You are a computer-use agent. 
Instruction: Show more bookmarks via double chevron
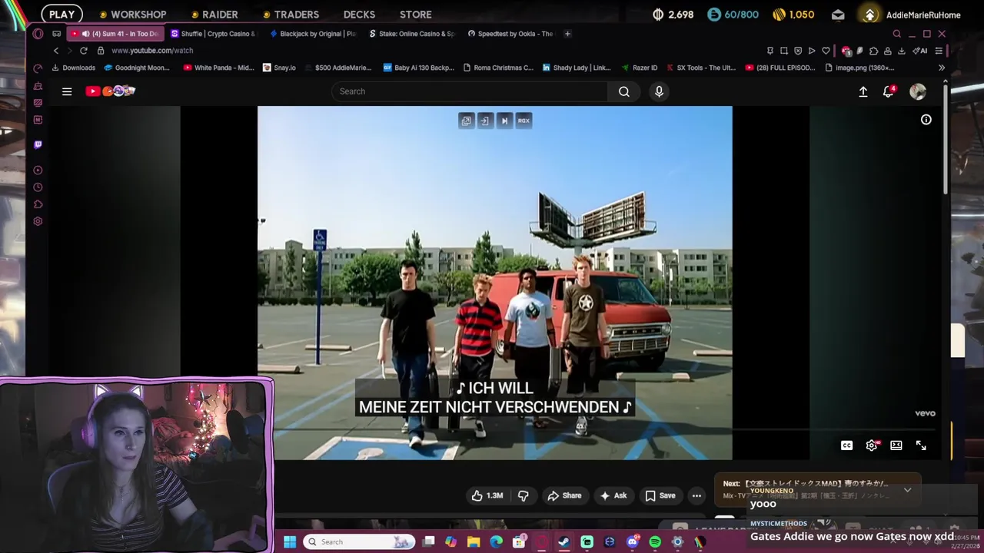(942, 68)
